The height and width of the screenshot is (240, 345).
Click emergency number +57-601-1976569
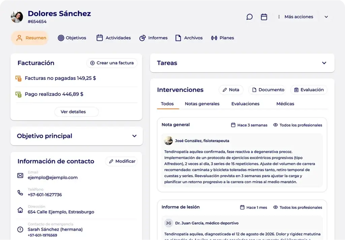(x=42, y=235)
